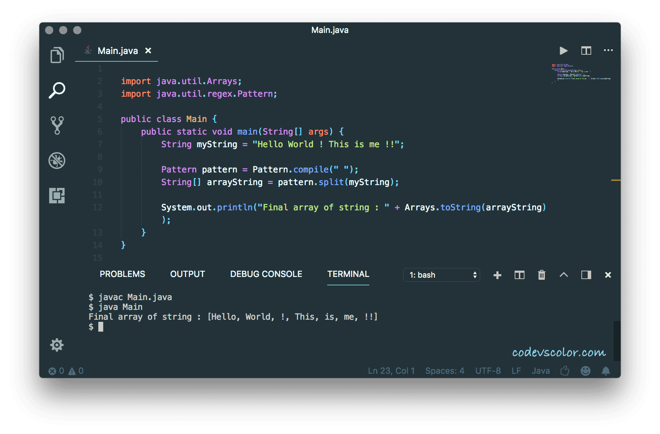Click the errors count in status bar
Viewport: 660px width, 434px height.
[x=56, y=371]
